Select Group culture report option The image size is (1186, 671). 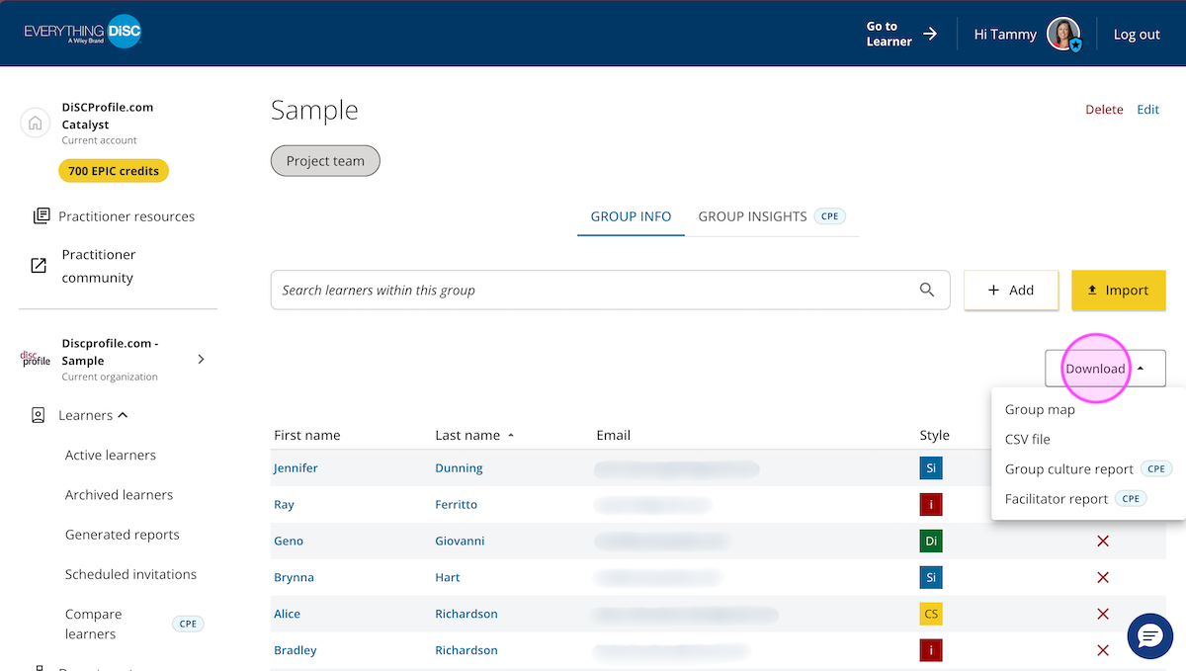coord(1068,468)
